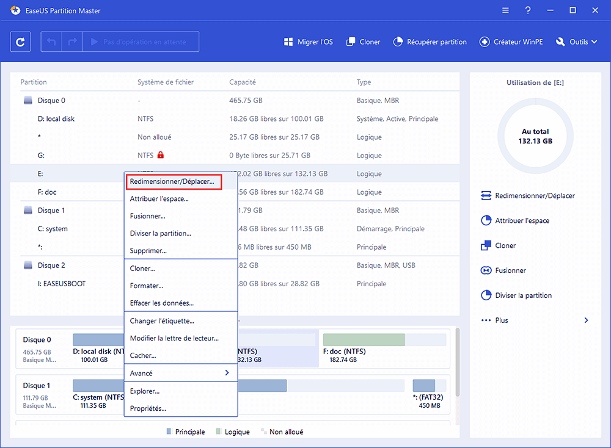Choose Attribuer l'espace... in context menu

(x=181, y=198)
